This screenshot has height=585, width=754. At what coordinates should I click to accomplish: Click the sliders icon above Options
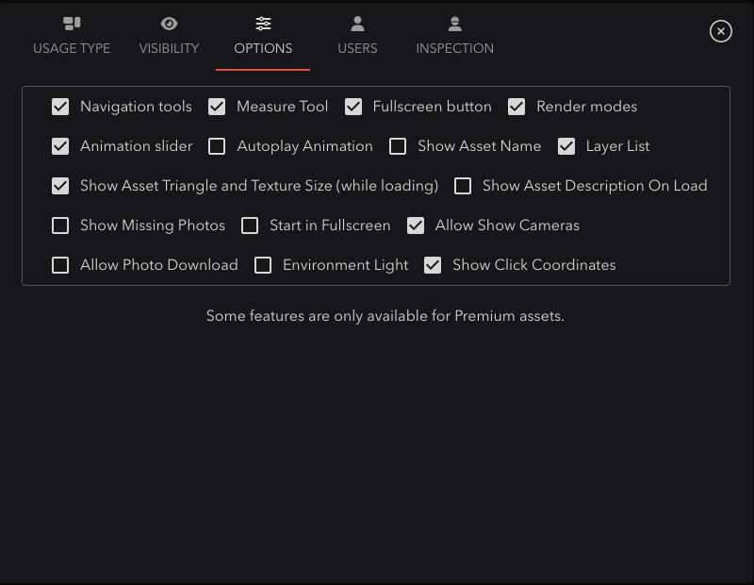coord(263,24)
